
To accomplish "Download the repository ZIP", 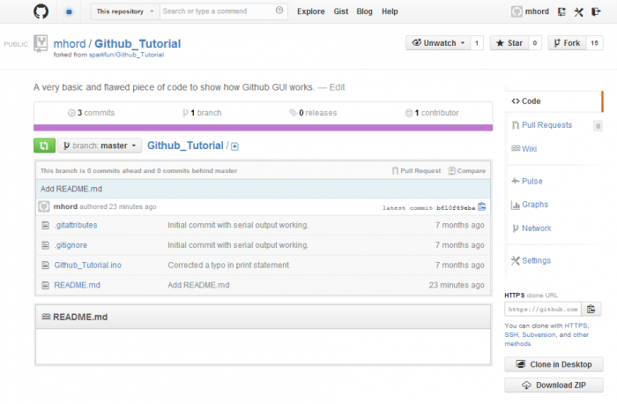I will click(x=554, y=385).
